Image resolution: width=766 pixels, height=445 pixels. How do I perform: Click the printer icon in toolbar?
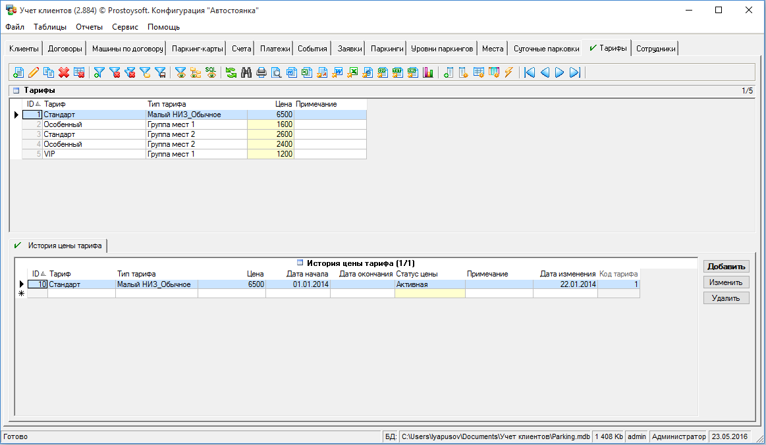click(x=261, y=72)
